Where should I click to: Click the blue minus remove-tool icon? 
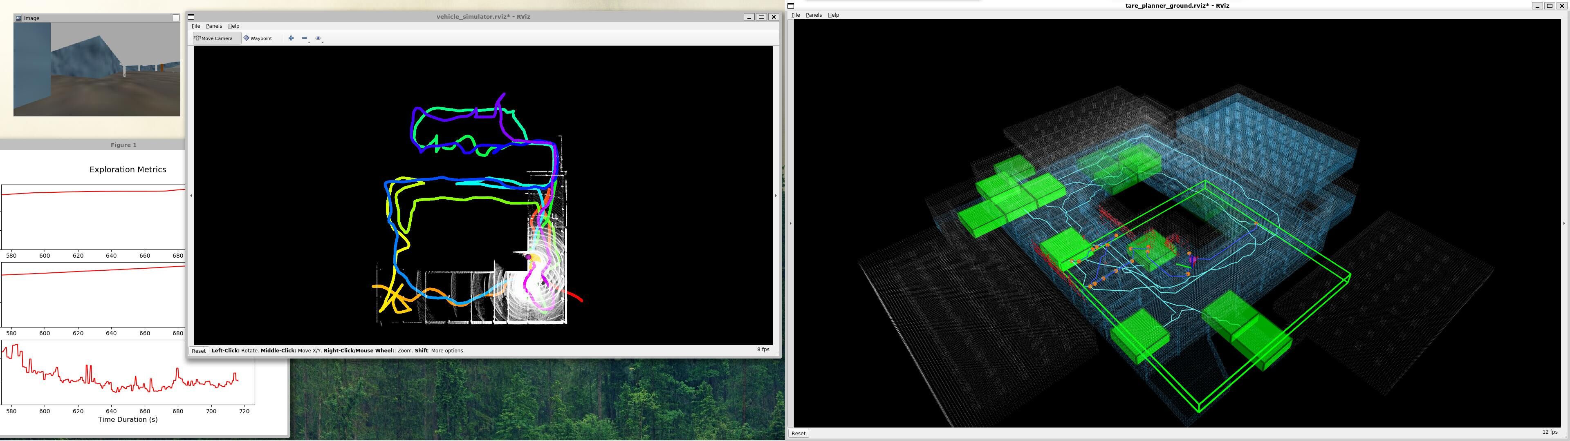304,38
